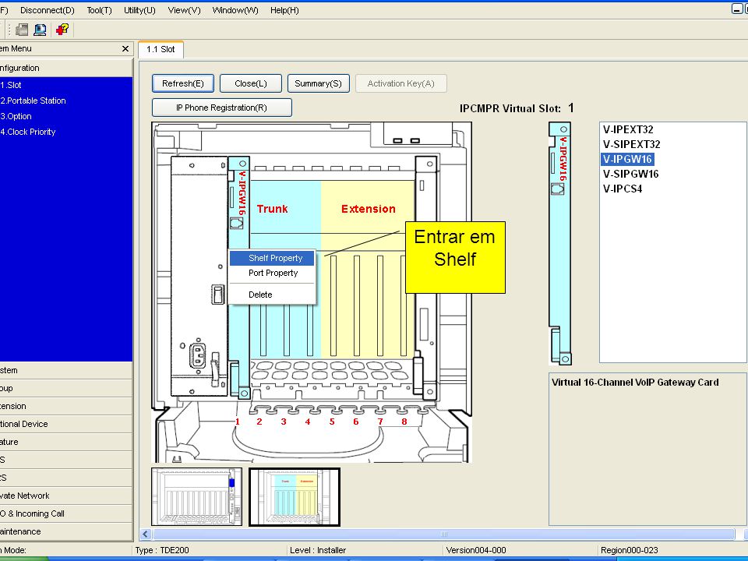The width and height of the screenshot is (748, 561).
Task: Click the batch/server toolbar icon
Action: click(x=22, y=30)
